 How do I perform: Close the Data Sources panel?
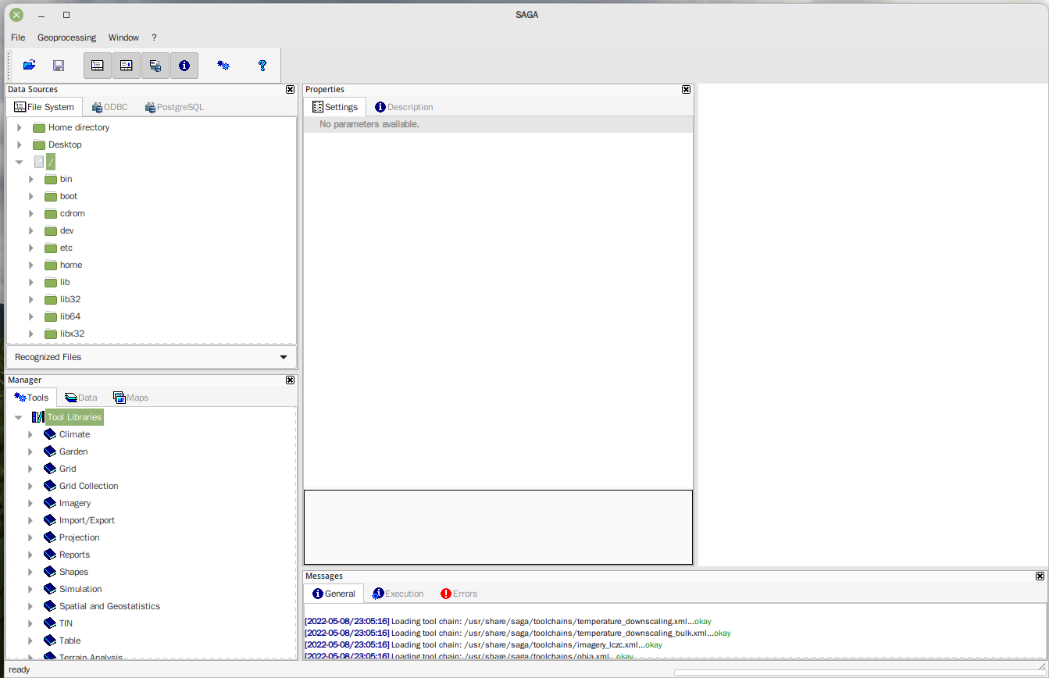point(290,90)
